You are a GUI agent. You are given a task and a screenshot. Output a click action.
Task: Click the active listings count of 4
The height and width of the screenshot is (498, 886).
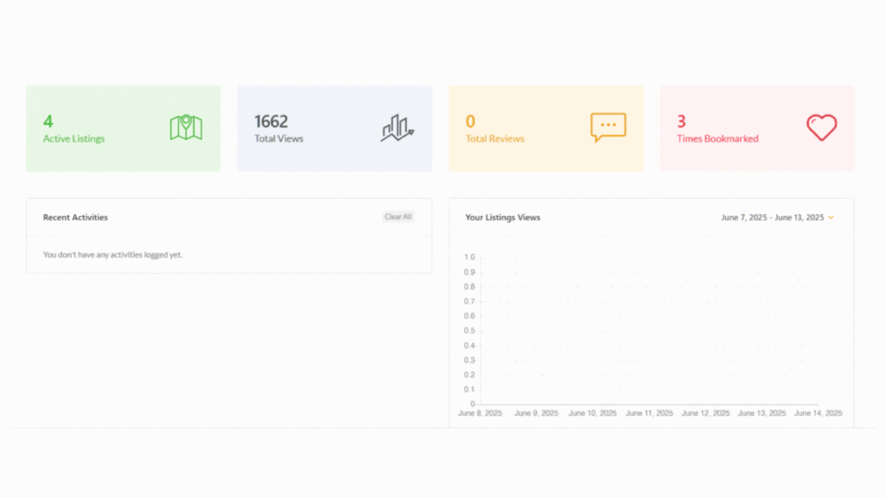48,122
